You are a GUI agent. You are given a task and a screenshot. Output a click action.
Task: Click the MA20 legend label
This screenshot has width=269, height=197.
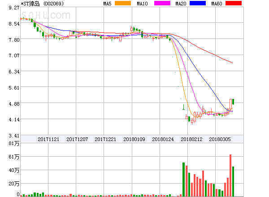[x=181, y=4]
